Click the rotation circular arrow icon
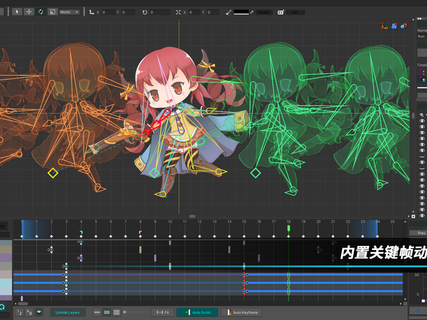The width and height of the screenshot is (427, 320). click(x=145, y=12)
